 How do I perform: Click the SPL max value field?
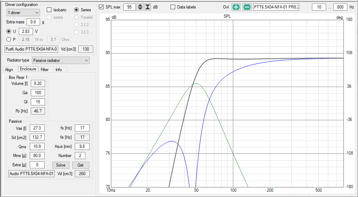[x=129, y=7]
